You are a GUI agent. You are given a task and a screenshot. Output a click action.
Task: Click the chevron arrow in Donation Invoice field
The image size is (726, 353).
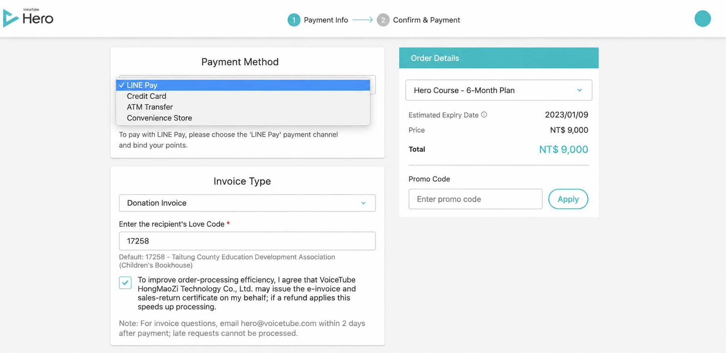point(363,203)
